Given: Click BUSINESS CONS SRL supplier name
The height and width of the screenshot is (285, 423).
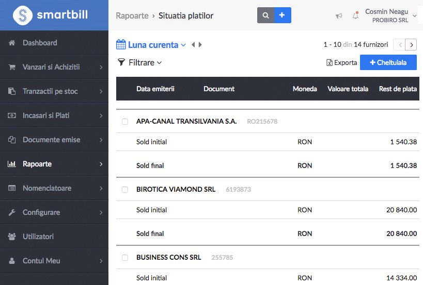Looking at the screenshot, I should [168, 258].
